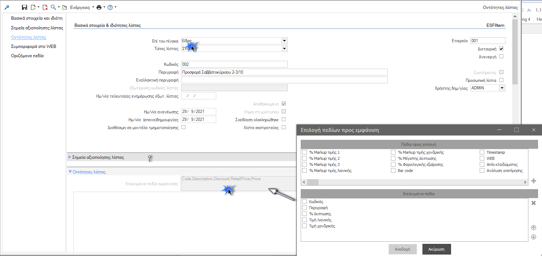Click the plus icon to add fields
The height and width of the screenshot is (256, 542).
coord(533,181)
